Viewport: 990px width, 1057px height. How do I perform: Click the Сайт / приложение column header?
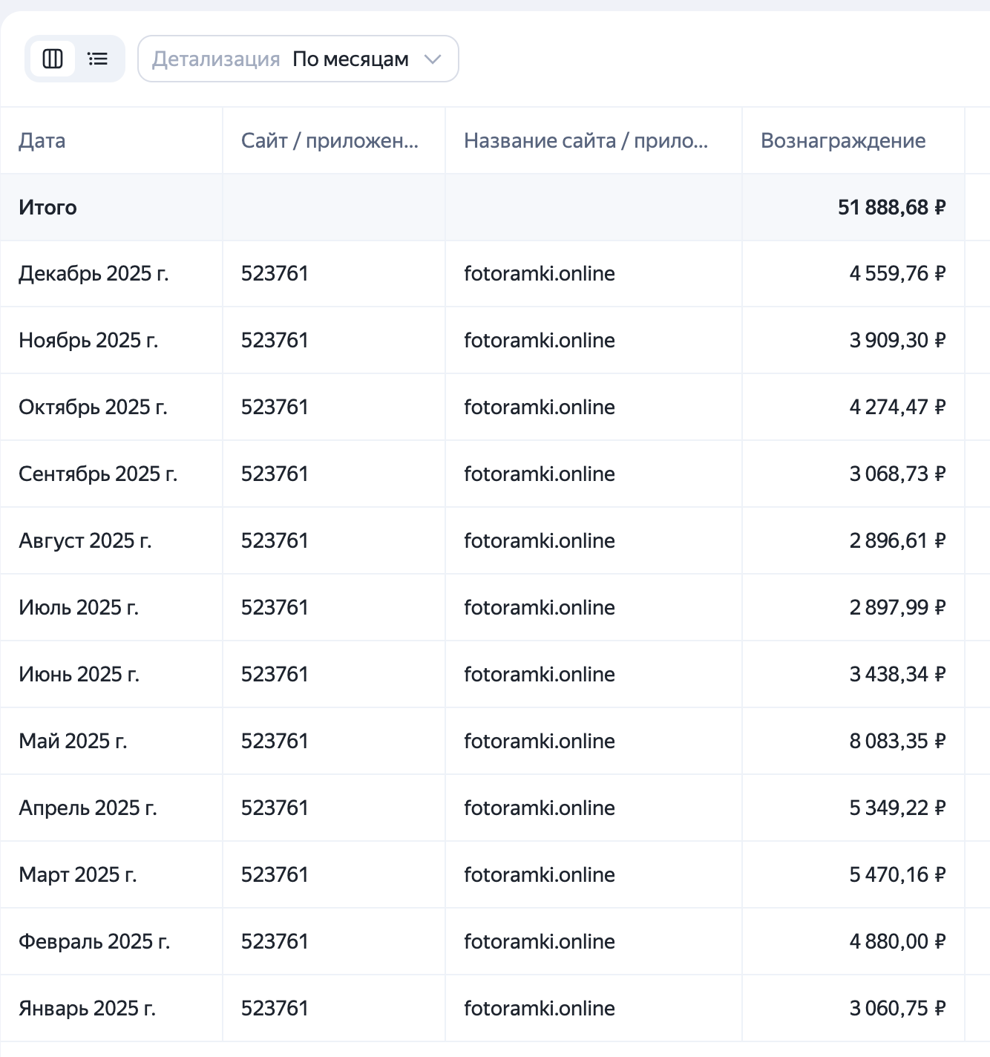tap(330, 140)
